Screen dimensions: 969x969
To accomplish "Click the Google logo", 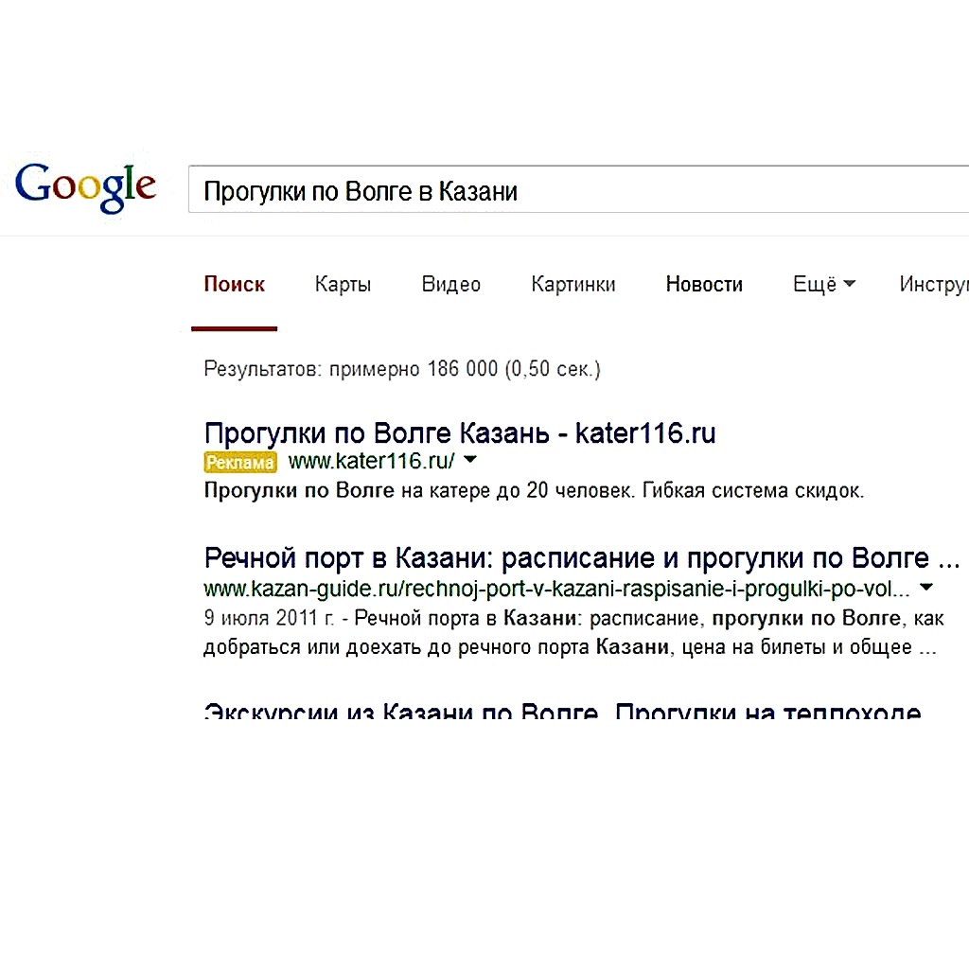I will 86,186.
